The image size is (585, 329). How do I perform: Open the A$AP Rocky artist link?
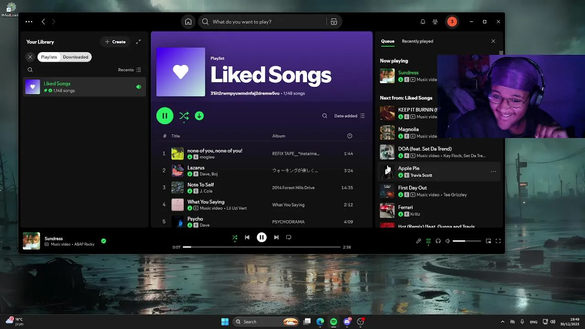(84, 244)
